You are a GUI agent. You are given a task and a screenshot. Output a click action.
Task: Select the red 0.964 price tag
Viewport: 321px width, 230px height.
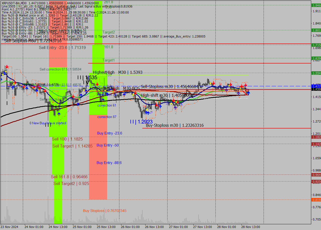[x=316, y=175]
